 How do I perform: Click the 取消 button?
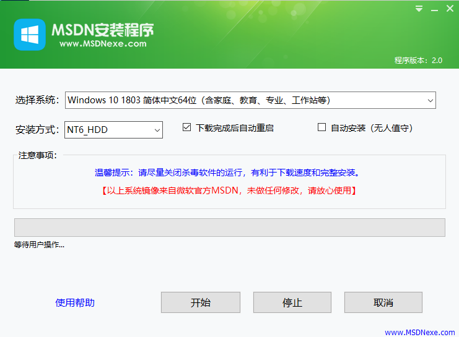click(383, 302)
